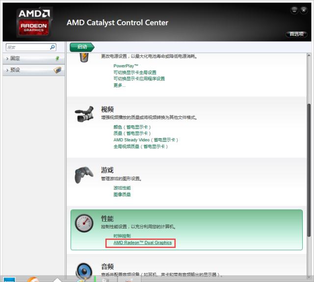Open 质量（省电显示卡）link

(132, 133)
